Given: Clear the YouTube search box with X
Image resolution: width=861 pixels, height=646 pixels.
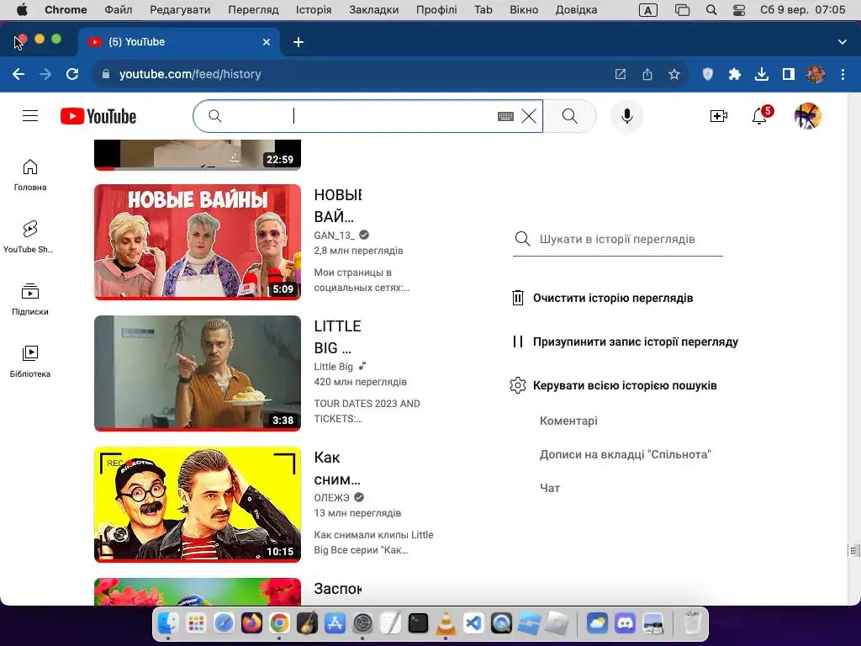Looking at the screenshot, I should pos(529,116).
